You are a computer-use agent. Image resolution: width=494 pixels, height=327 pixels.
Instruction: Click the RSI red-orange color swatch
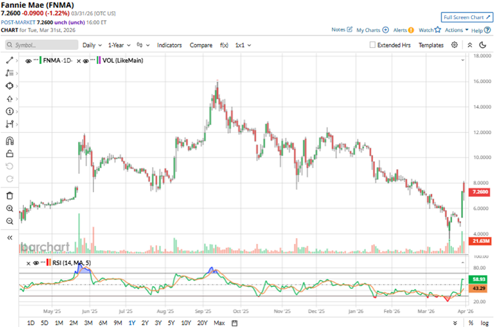[x=50, y=263]
